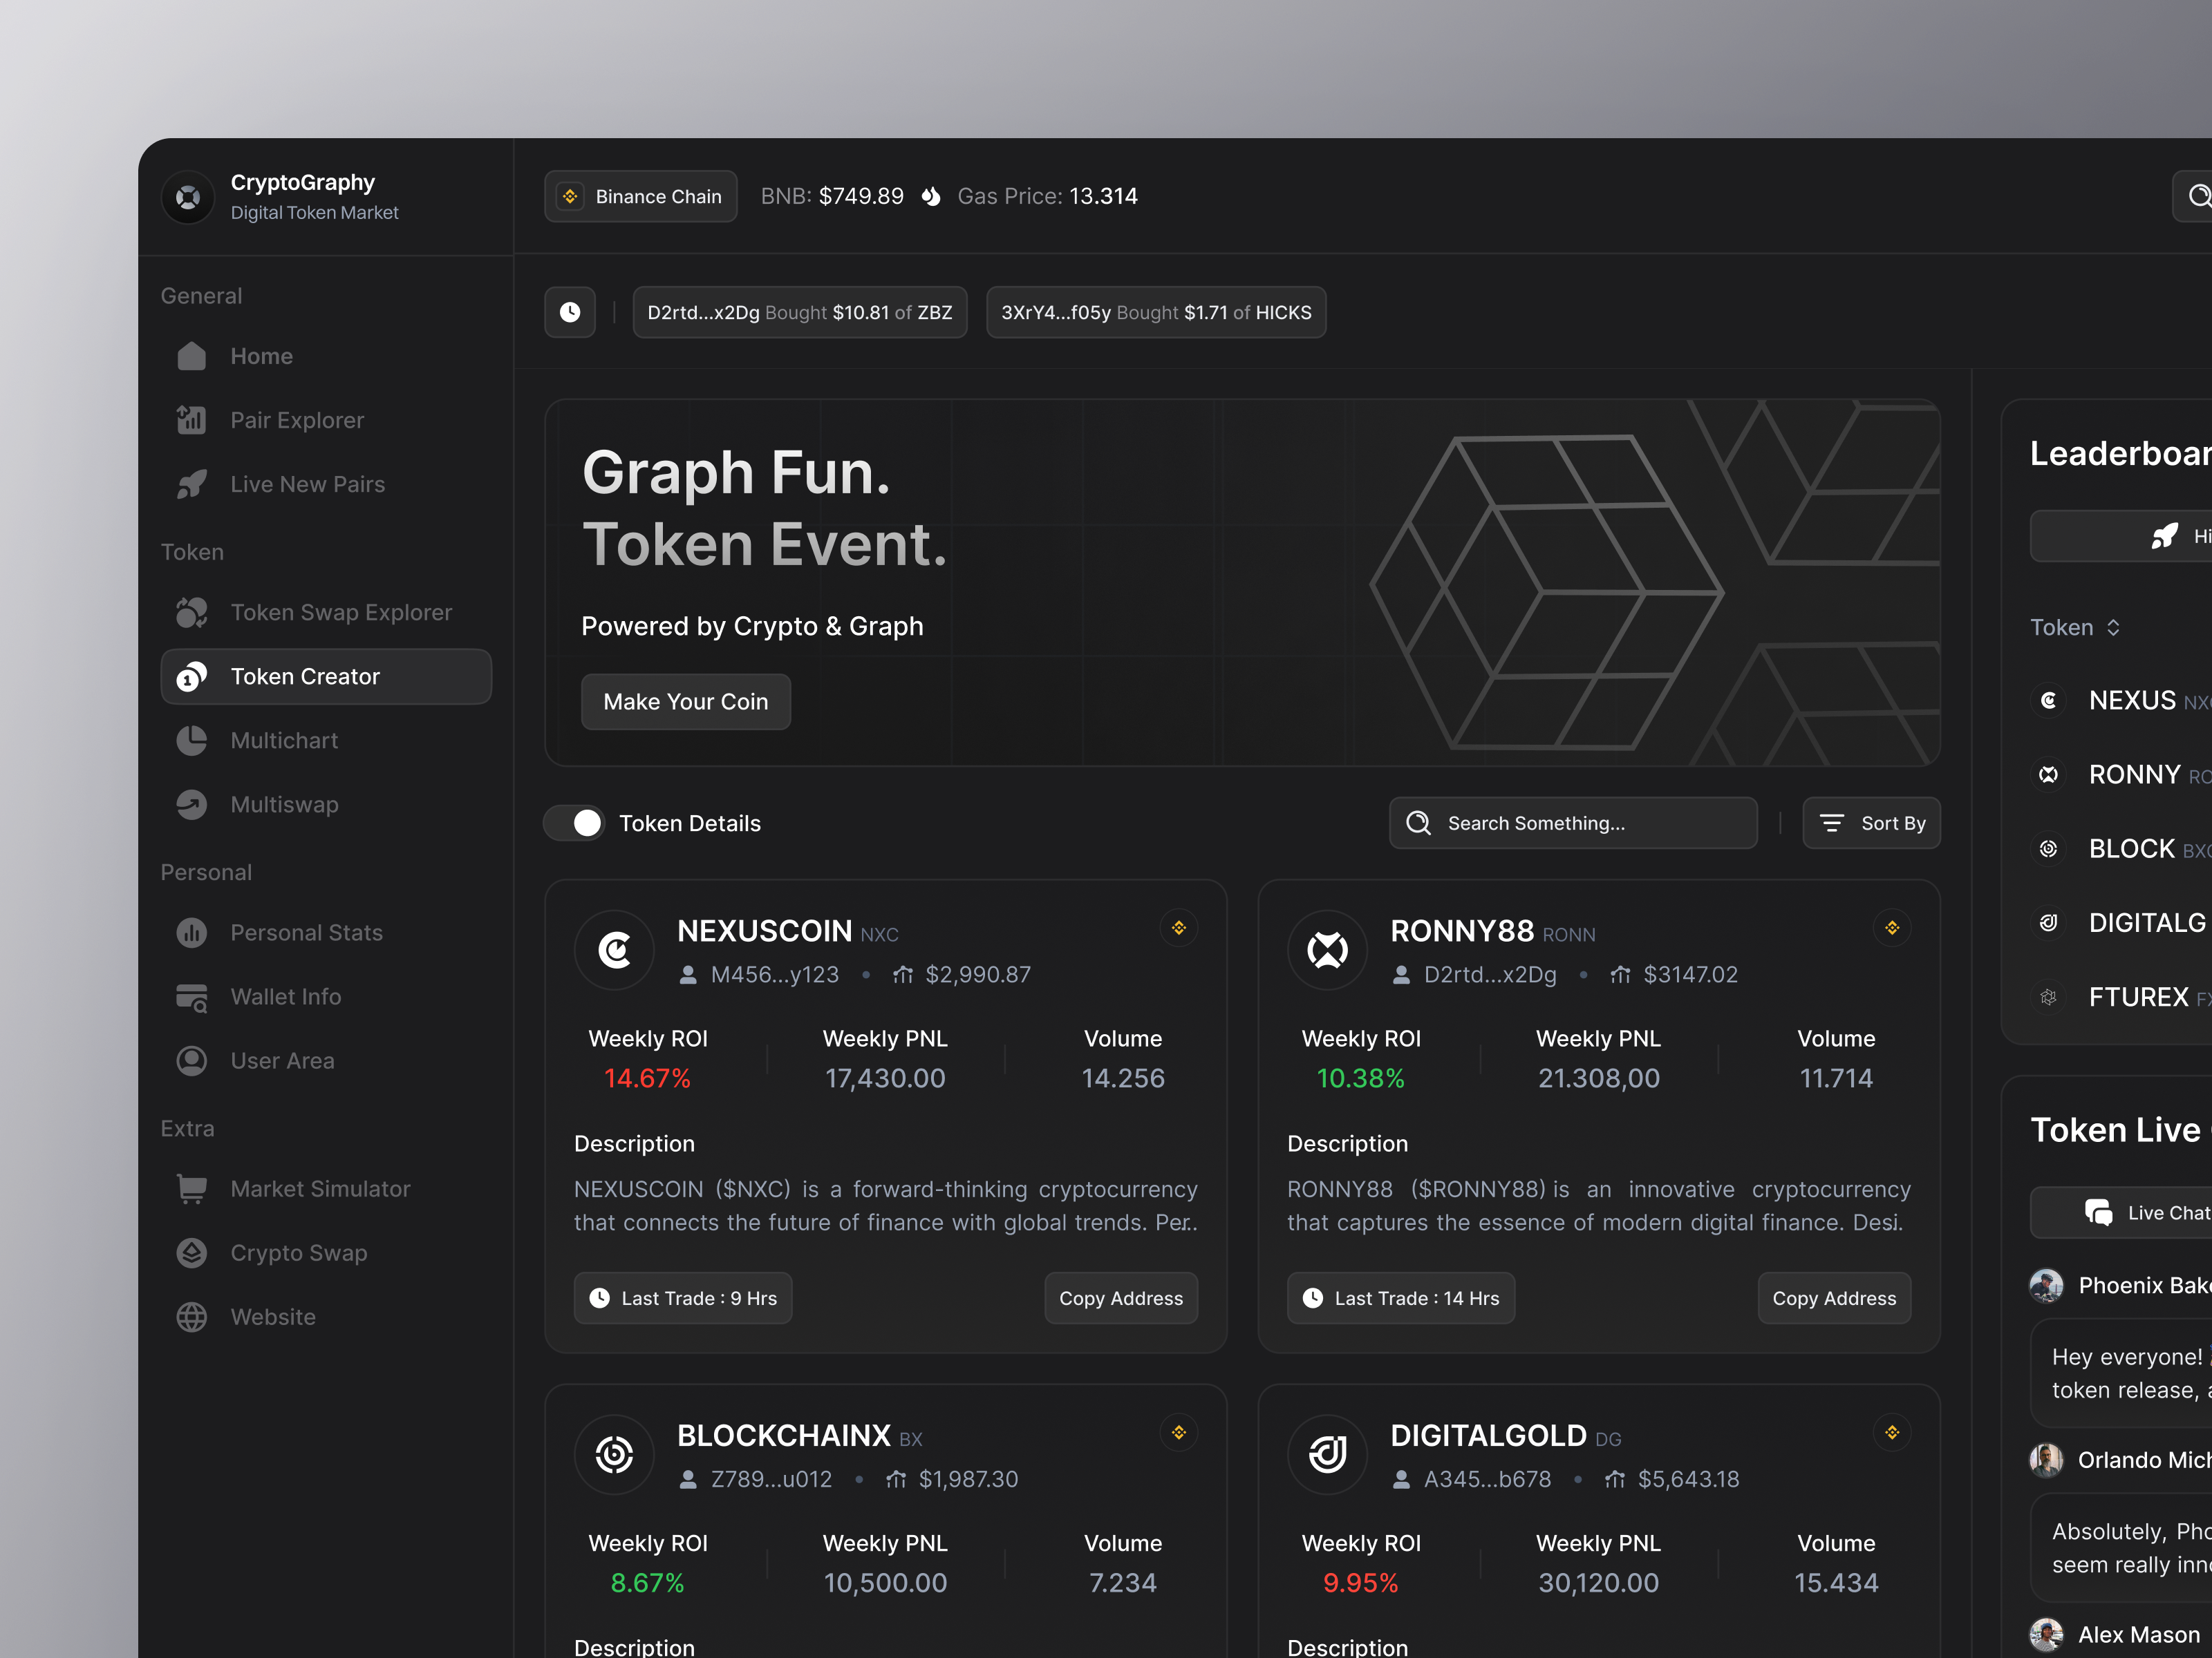Select the Multiswap icon

(x=191, y=805)
